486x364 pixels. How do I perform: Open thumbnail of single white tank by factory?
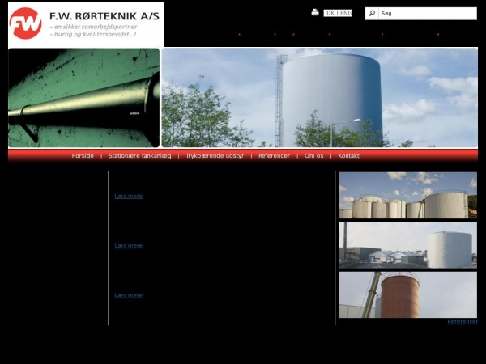[x=407, y=245]
